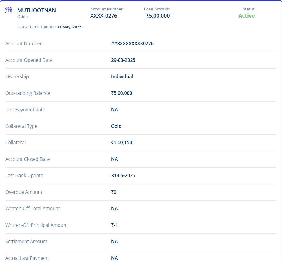The image size is (283, 261).
Task: Click the Actual Last Payment row label
Action: click(27, 258)
